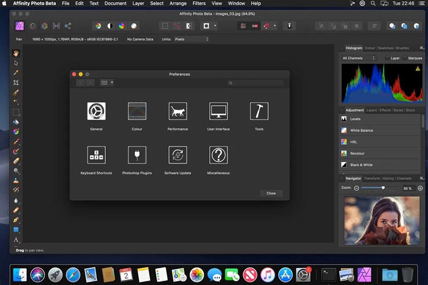Click the 95 % zoom value field
Screen dimensions: 428x285
(409, 188)
